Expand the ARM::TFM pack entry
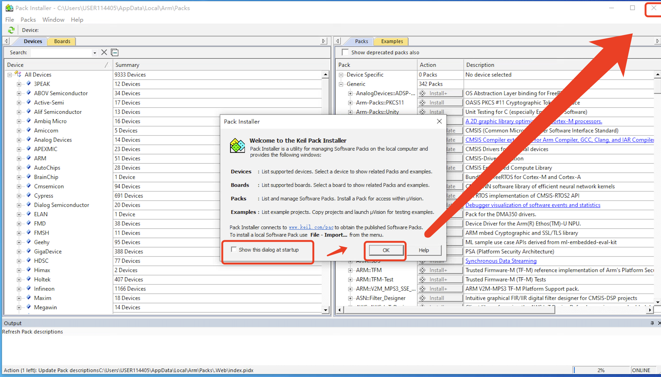The width and height of the screenshot is (661, 377). [x=350, y=270]
